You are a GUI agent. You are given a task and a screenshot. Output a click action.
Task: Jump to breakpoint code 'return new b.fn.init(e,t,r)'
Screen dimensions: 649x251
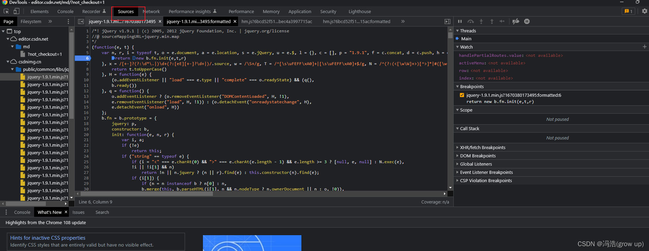(x=500, y=102)
